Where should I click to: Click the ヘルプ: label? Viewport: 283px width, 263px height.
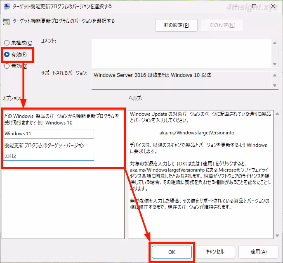click(135, 98)
